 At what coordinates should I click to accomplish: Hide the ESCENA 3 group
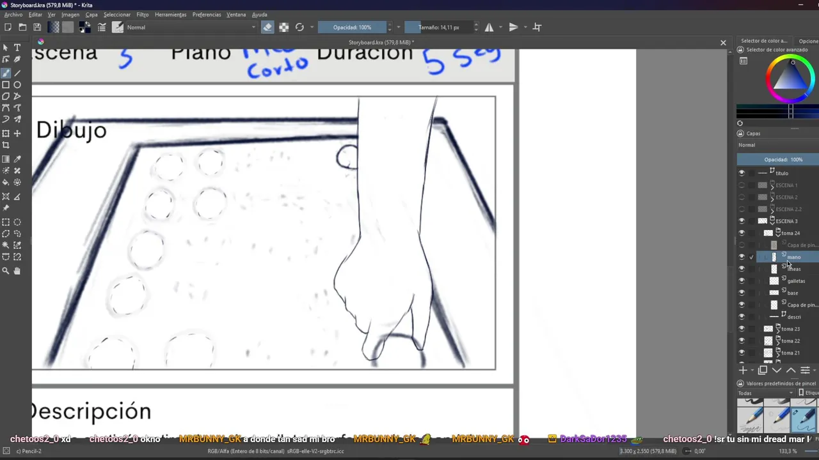point(742,221)
